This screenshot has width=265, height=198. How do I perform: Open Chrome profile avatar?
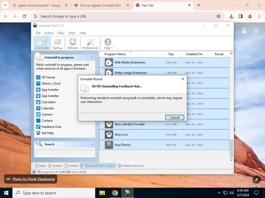point(250,16)
